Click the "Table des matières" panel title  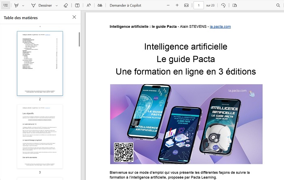(21, 18)
